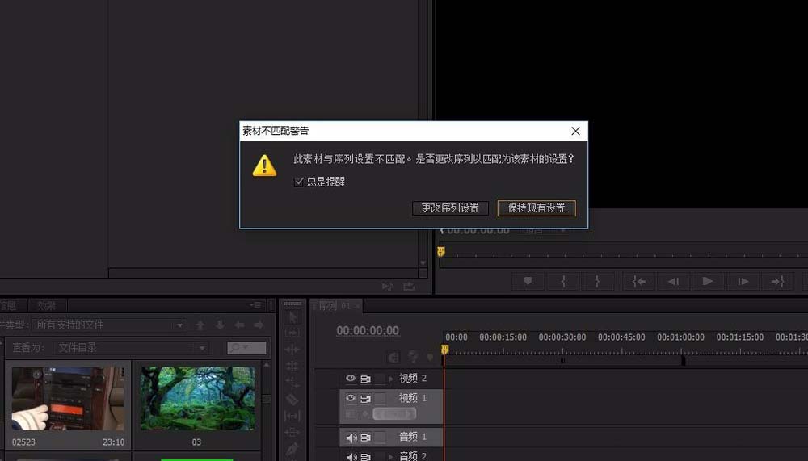The height and width of the screenshot is (461, 808).
Task: Select the 序列 01 timeline tab
Action: click(335, 306)
